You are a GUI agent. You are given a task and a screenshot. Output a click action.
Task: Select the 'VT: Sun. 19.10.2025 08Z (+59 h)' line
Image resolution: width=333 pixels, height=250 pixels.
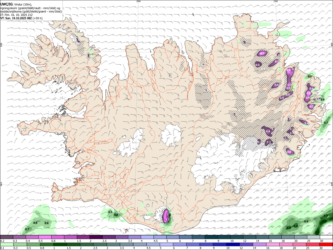(x=21, y=18)
